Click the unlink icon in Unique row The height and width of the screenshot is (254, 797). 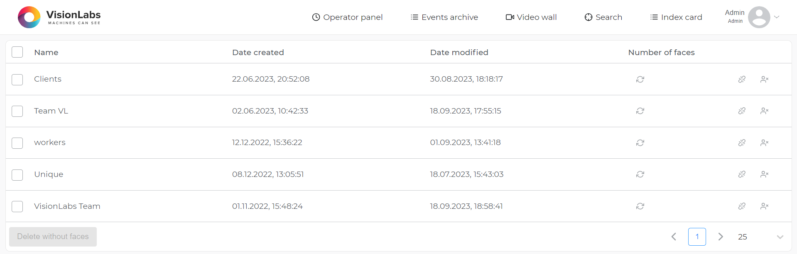(x=742, y=174)
